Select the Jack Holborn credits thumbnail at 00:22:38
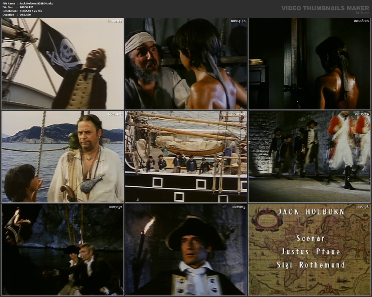This screenshot has height=297, width=372. (x=309, y=249)
